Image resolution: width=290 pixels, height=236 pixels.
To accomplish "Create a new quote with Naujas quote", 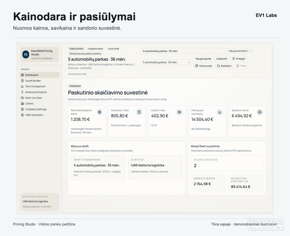I will tap(203, 59).
